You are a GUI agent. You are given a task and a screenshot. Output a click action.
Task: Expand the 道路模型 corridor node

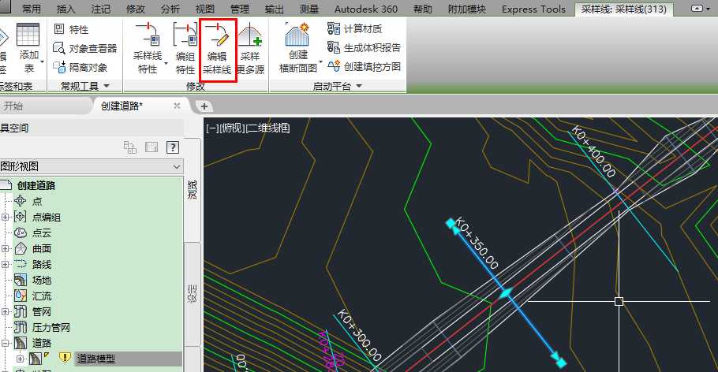(20, 359)
